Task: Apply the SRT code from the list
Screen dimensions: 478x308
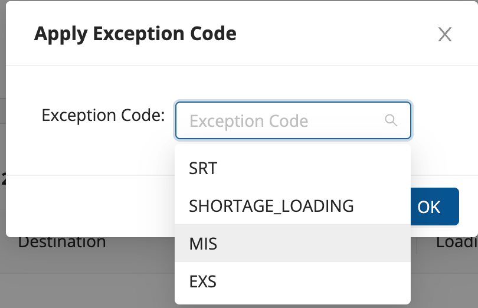Action: [203, 169]
